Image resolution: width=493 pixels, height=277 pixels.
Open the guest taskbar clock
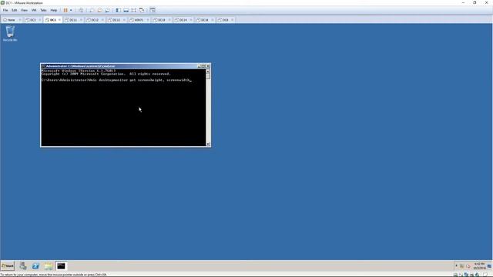click(x=479, y=266)
